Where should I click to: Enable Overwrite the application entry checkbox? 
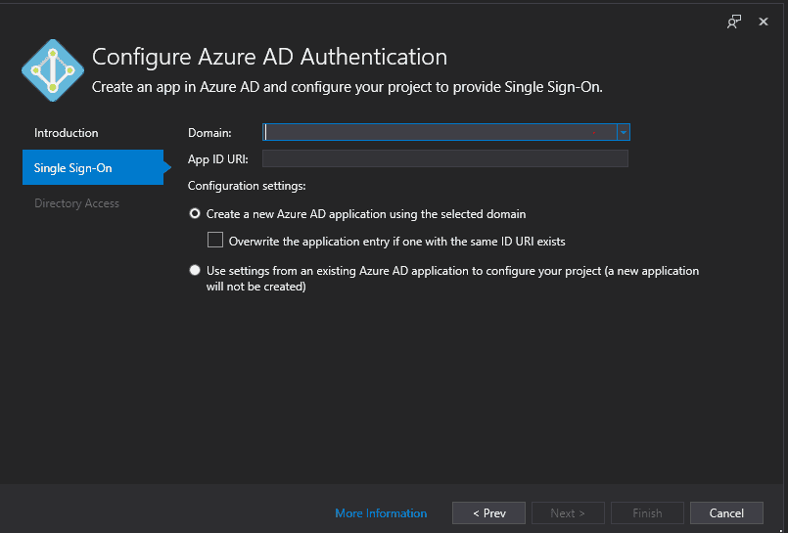pos(215,240)
